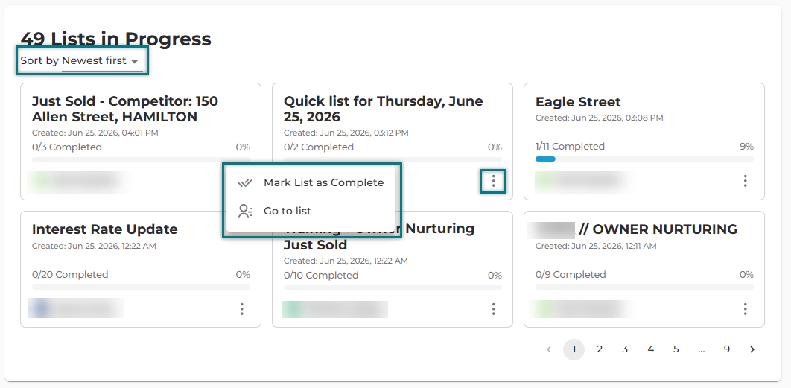The image size is (791, 388).
Task: Click blurred assignee on Interest Rate Update card
Action: 76,308
